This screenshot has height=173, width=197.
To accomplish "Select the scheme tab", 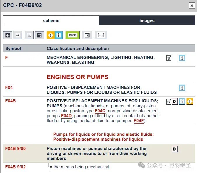I will coord(51,21).
